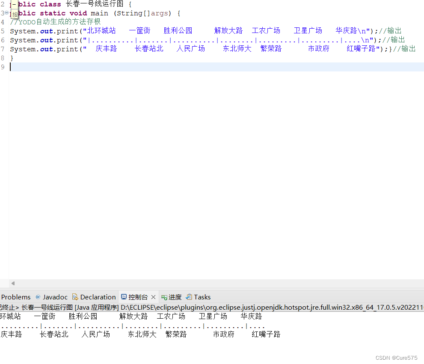The image size is (424, 364).
Task: Open the CSDN @Cure575 watermark link
Action: (396, 358)
